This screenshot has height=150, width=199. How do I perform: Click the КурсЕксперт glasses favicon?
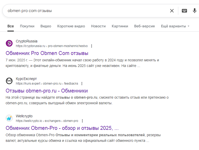pyautogui.click(x=9, y=81)
